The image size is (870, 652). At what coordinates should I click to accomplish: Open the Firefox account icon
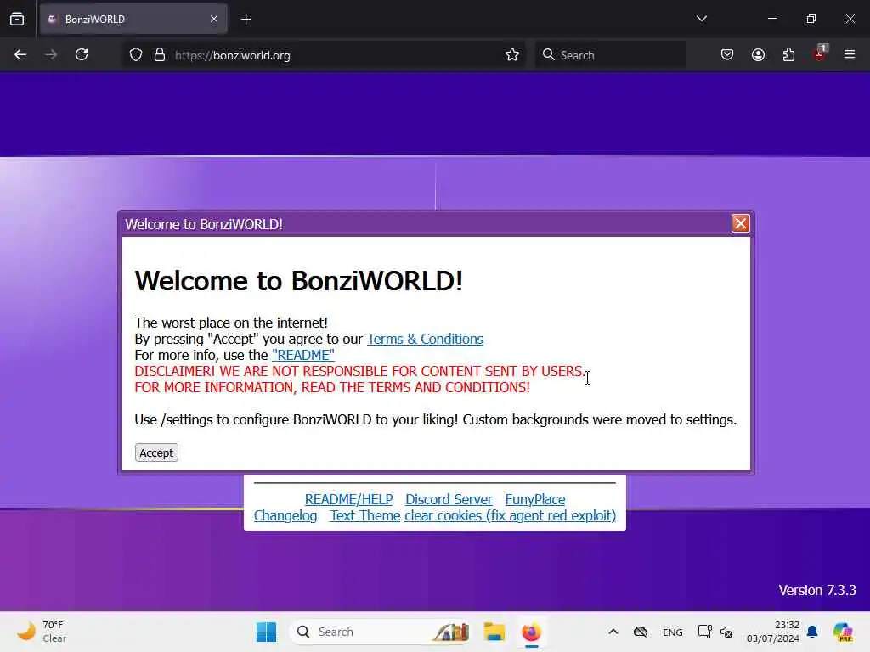(x=758, y=55)
